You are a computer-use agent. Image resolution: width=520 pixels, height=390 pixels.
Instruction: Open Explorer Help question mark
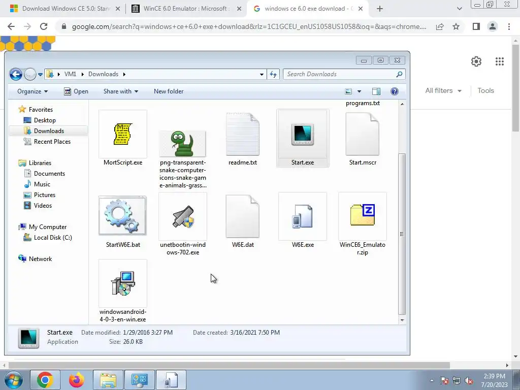[x=394, y=91]
